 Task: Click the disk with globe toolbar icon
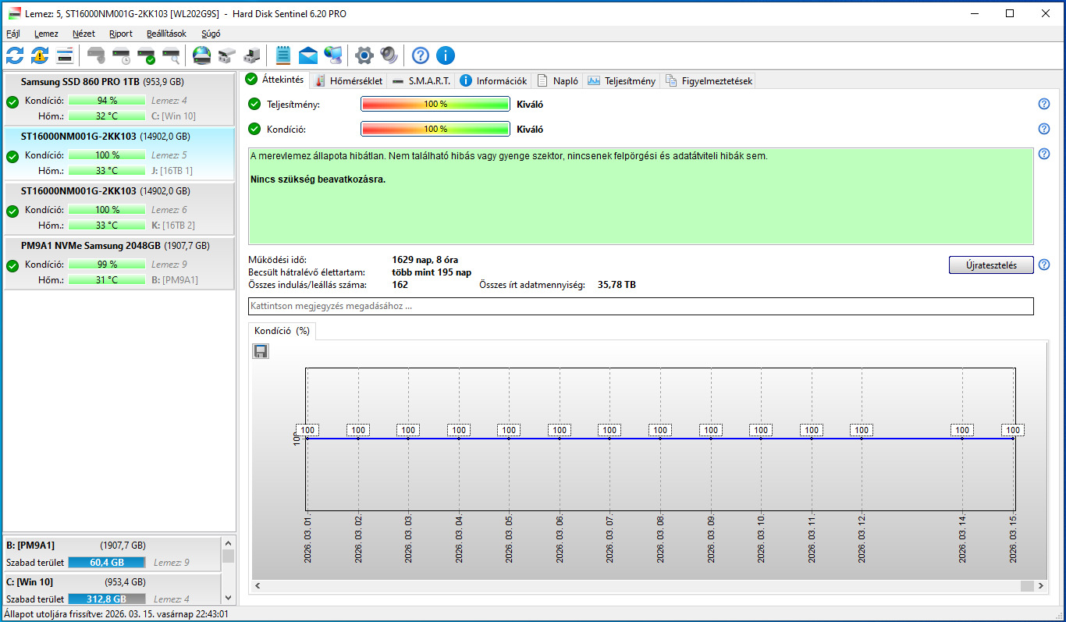[x=201, y=55]
